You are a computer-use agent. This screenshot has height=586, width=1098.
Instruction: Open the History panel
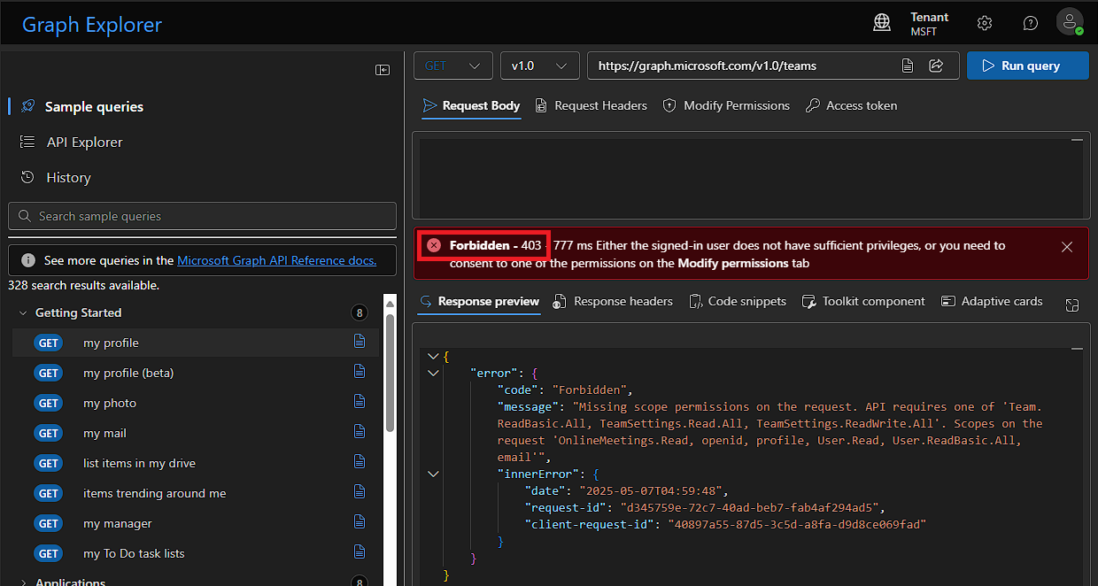[x=66, y=177]
